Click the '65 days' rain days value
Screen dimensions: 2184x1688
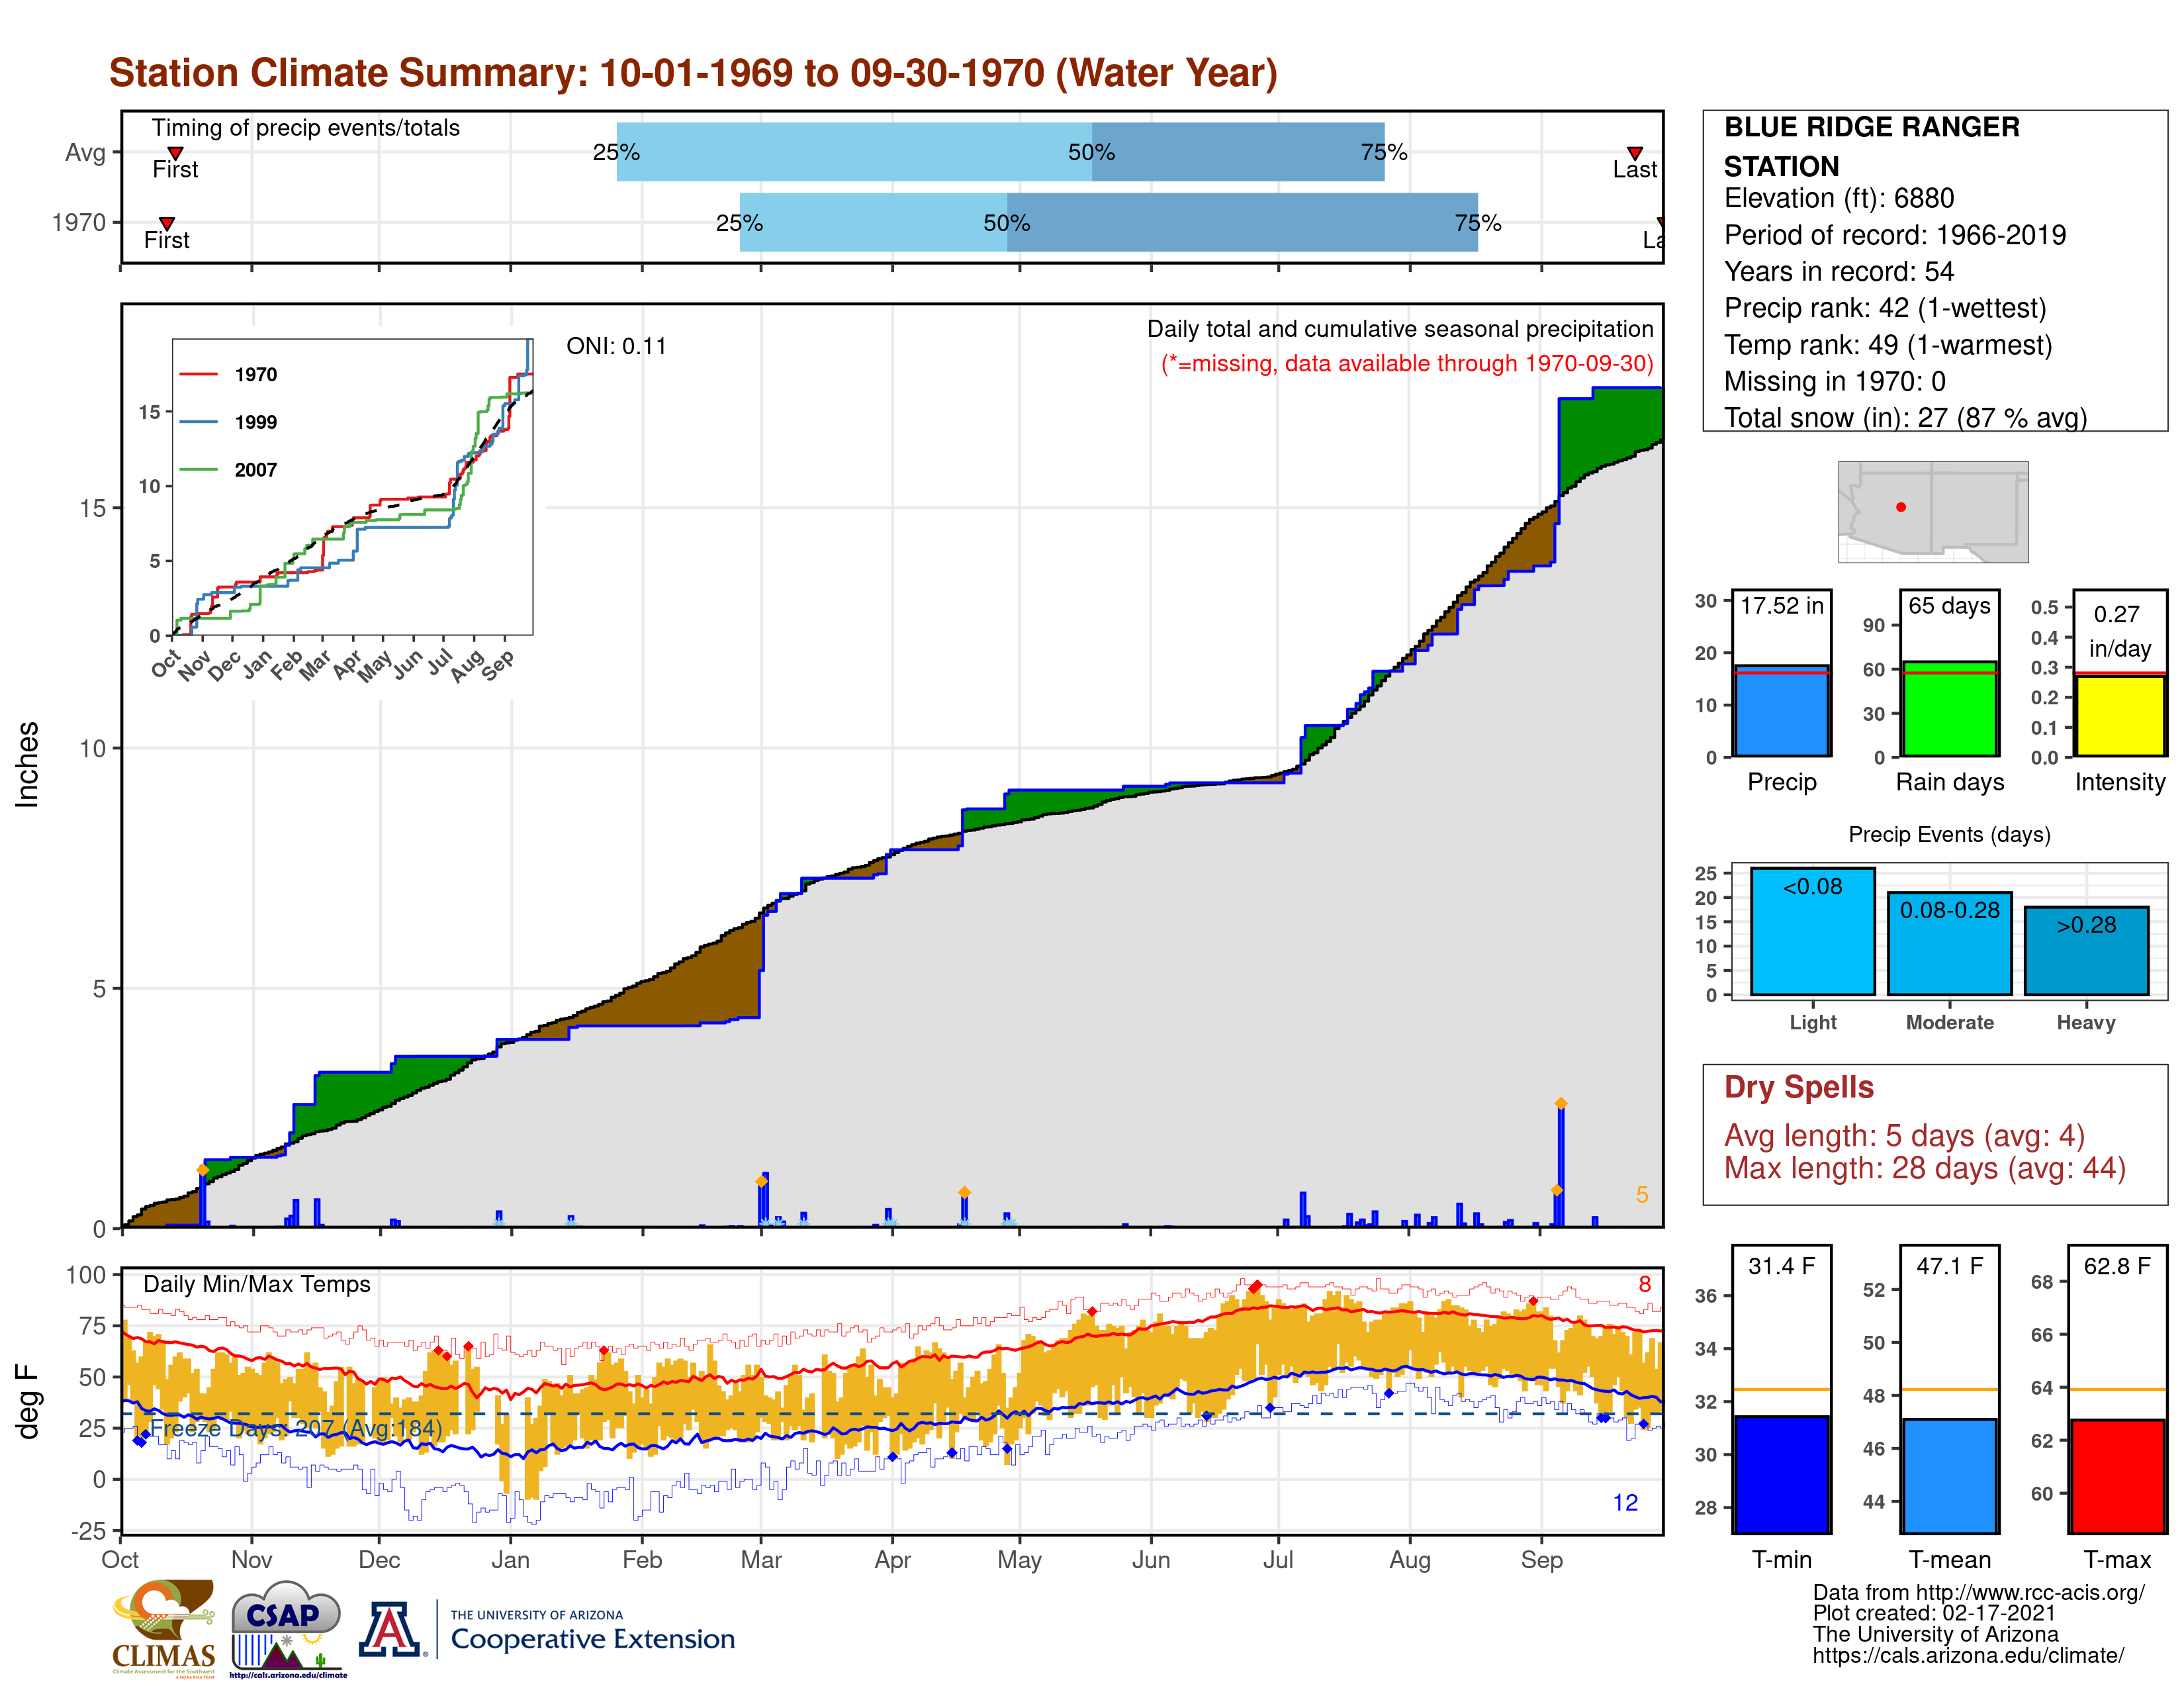pyautogui.click(x=1949, y=606)
